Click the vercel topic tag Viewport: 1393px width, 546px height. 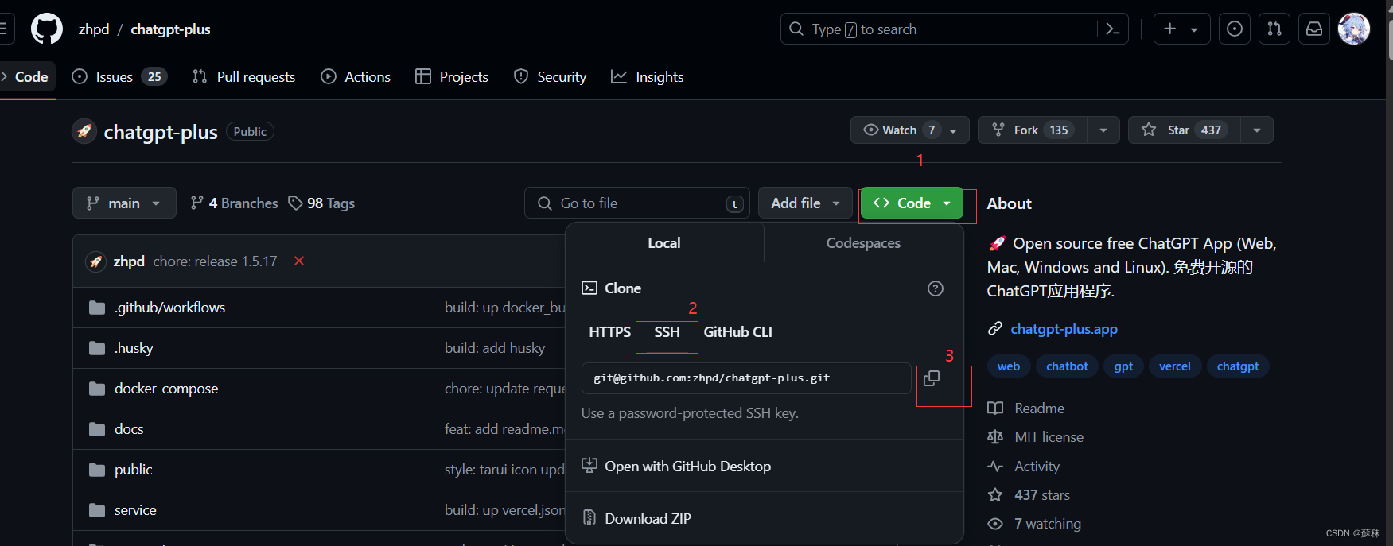(x=1175, y=366)
